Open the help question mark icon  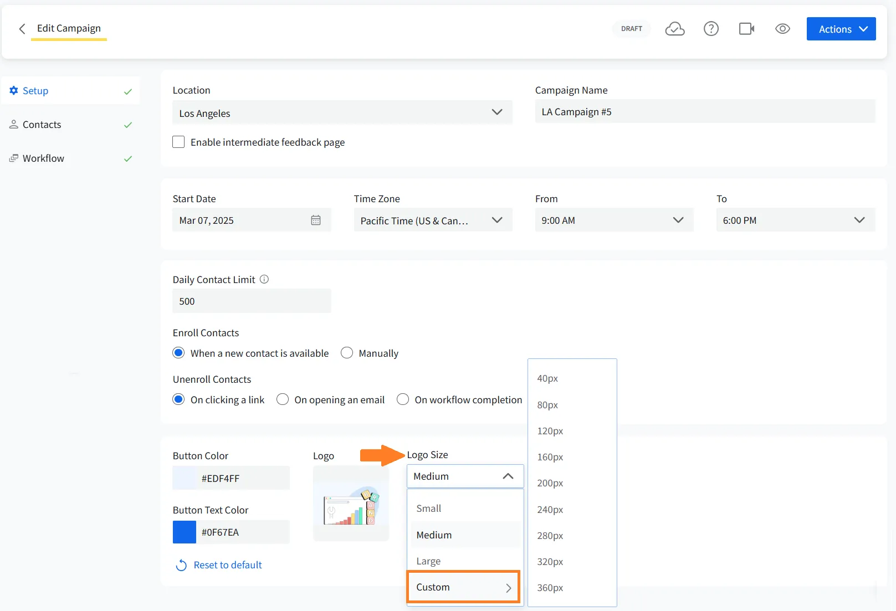coord(711,29)
